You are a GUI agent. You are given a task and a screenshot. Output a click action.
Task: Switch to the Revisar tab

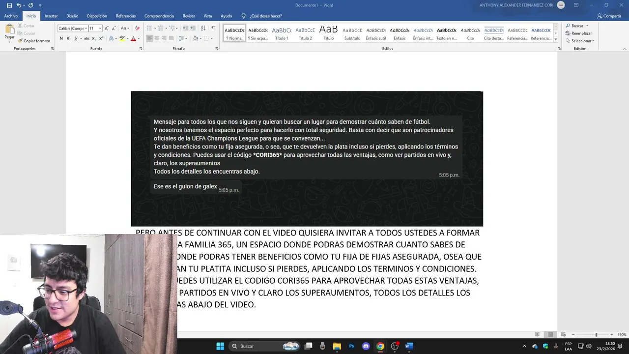(189, 16)
